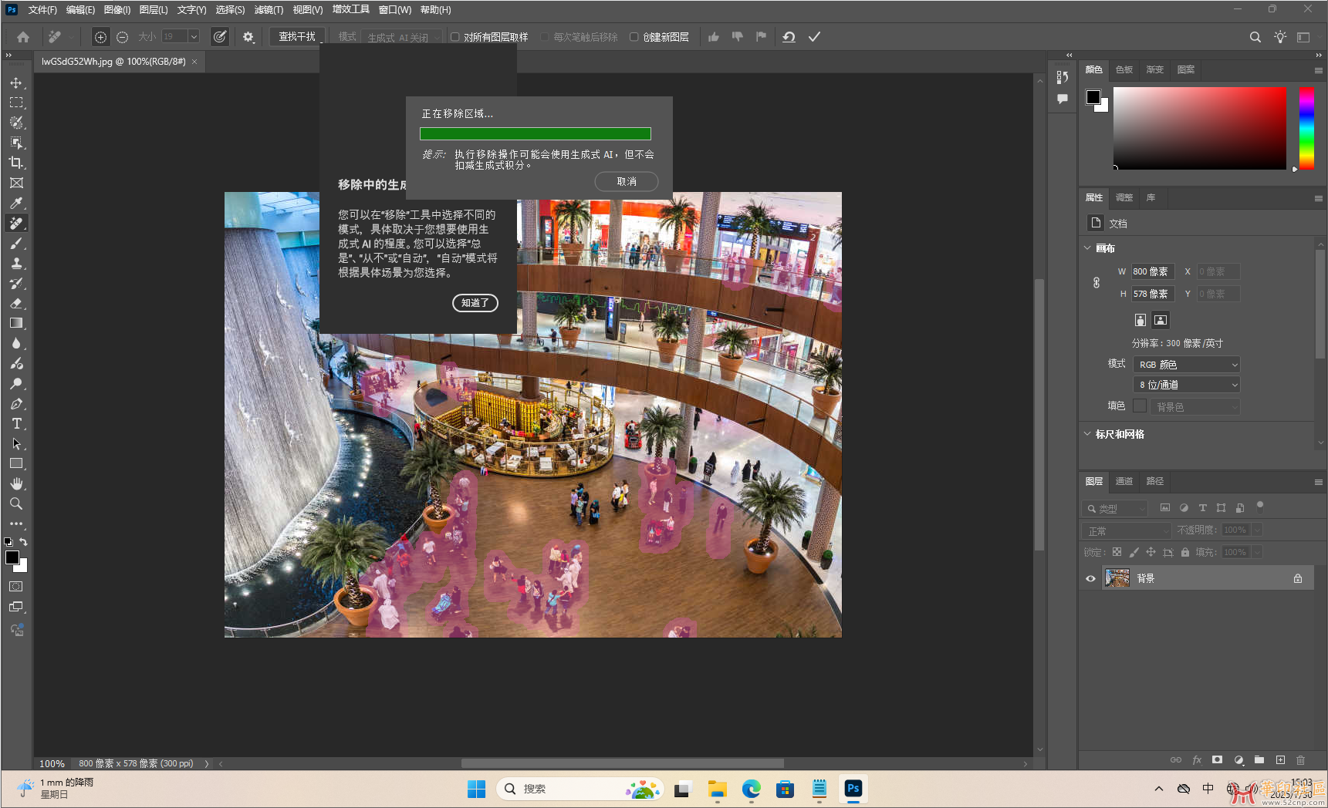Toggle Quick Mask mode icon
The width and height of the screenshot is (1328, 808).
[16, 587]
